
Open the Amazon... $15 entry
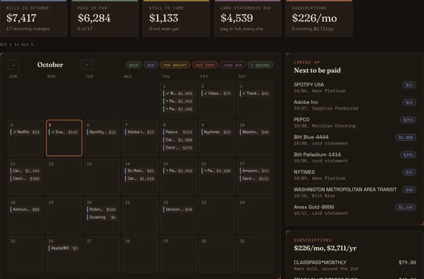(x=255, y=171)
